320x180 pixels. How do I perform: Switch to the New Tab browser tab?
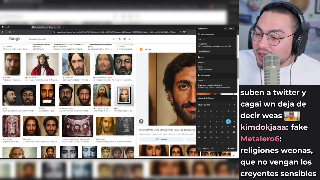7,27
